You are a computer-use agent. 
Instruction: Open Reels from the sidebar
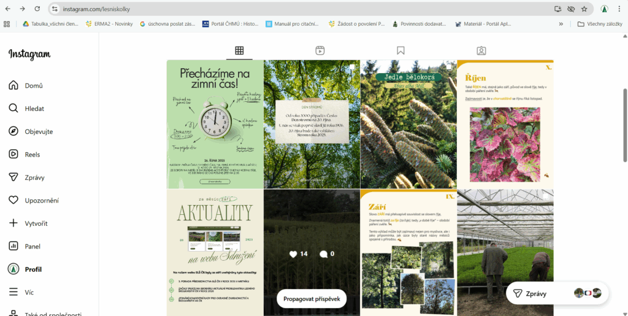[x=13, y=155]
